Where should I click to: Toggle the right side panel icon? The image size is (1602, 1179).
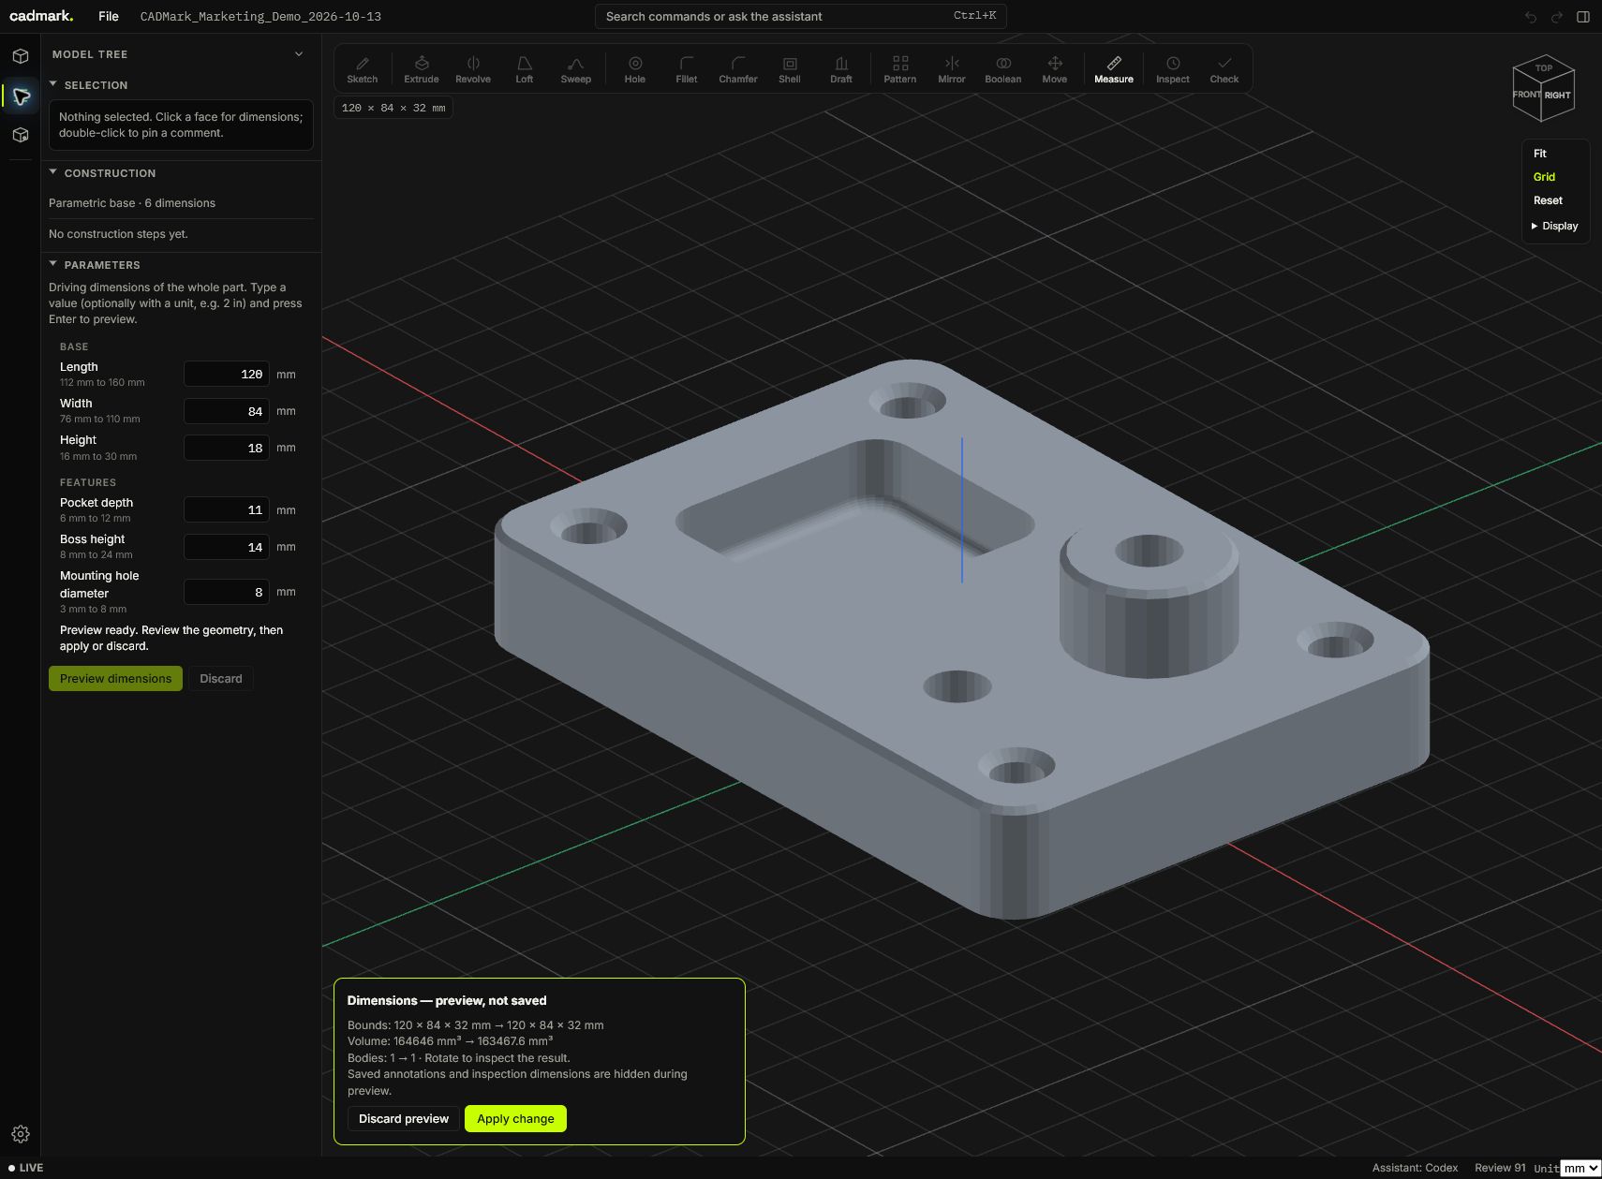1583,17
